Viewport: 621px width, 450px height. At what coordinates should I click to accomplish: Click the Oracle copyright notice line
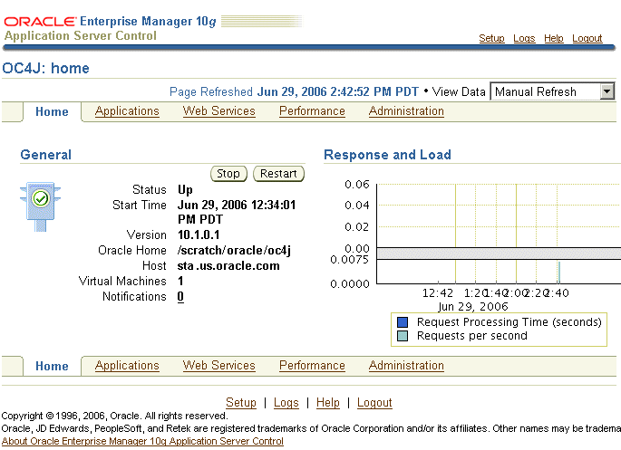(115, 416)
